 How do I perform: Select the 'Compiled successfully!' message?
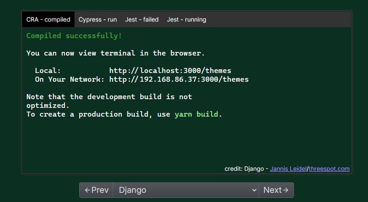pos(74,36)
